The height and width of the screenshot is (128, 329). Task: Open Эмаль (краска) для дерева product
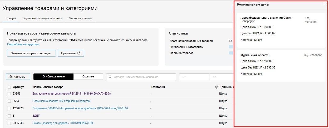[62, 123]
